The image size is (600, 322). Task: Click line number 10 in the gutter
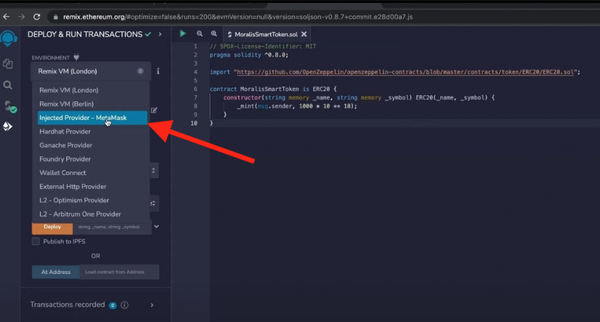pyautogui.click(x=194, y=123)
